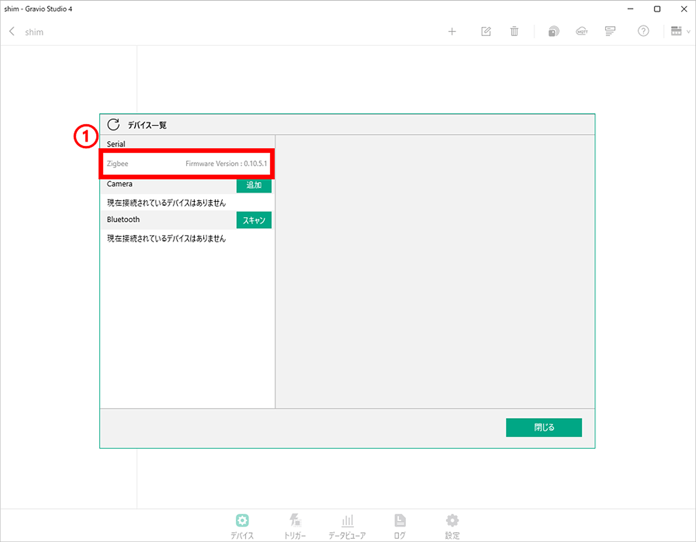Switch to the トリガー tab
Screen dimensions: 696x542
(295, 526)
